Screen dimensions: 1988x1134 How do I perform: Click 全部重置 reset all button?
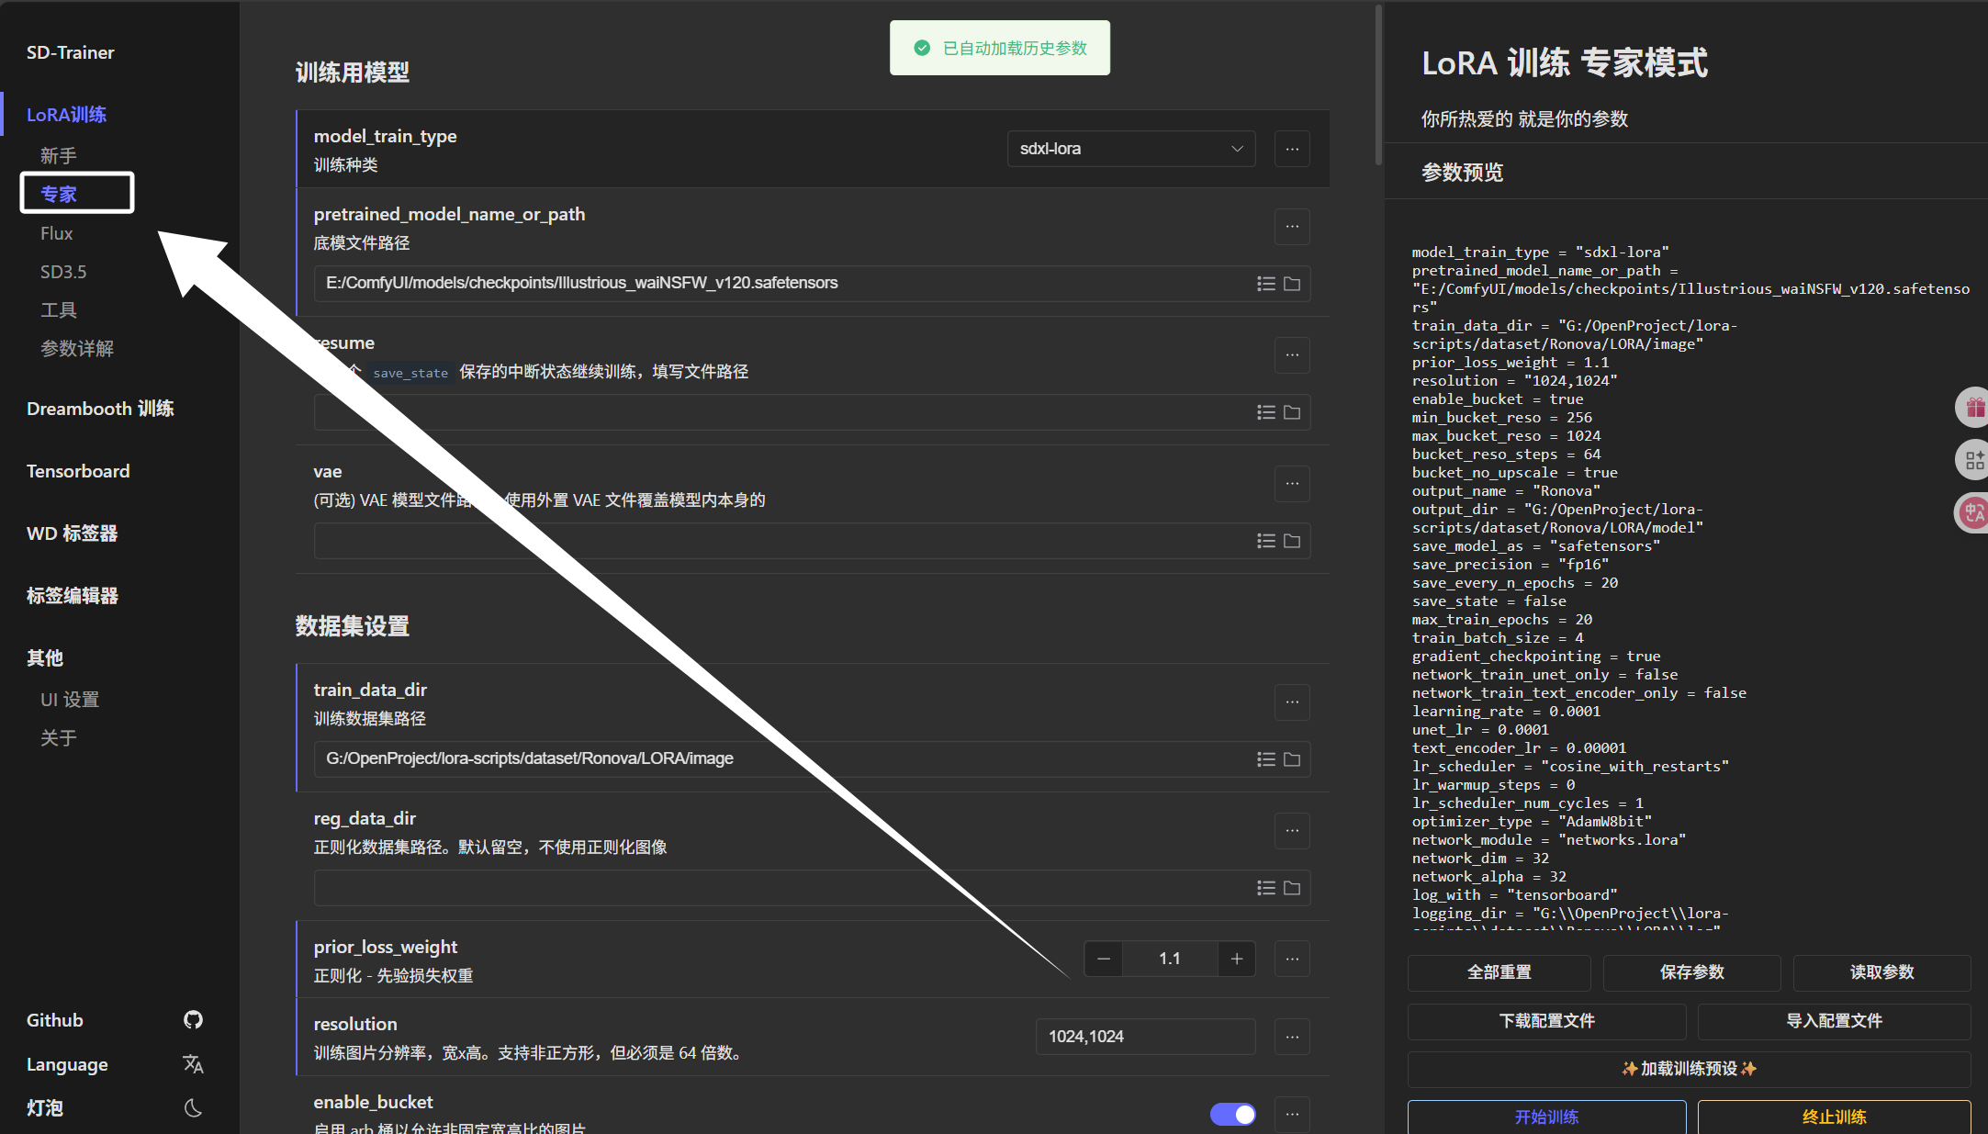pos(1499,972)
